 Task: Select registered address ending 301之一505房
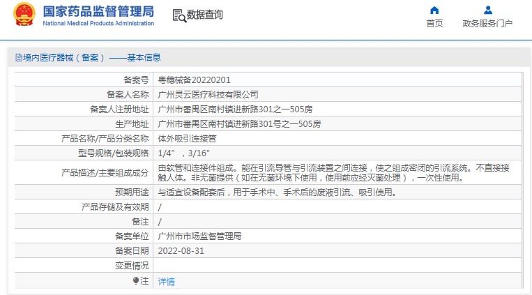tap(235, 109)
